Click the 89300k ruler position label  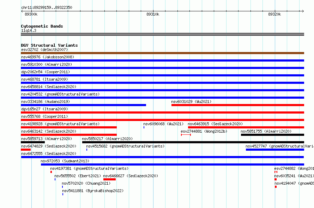[31, 14]
